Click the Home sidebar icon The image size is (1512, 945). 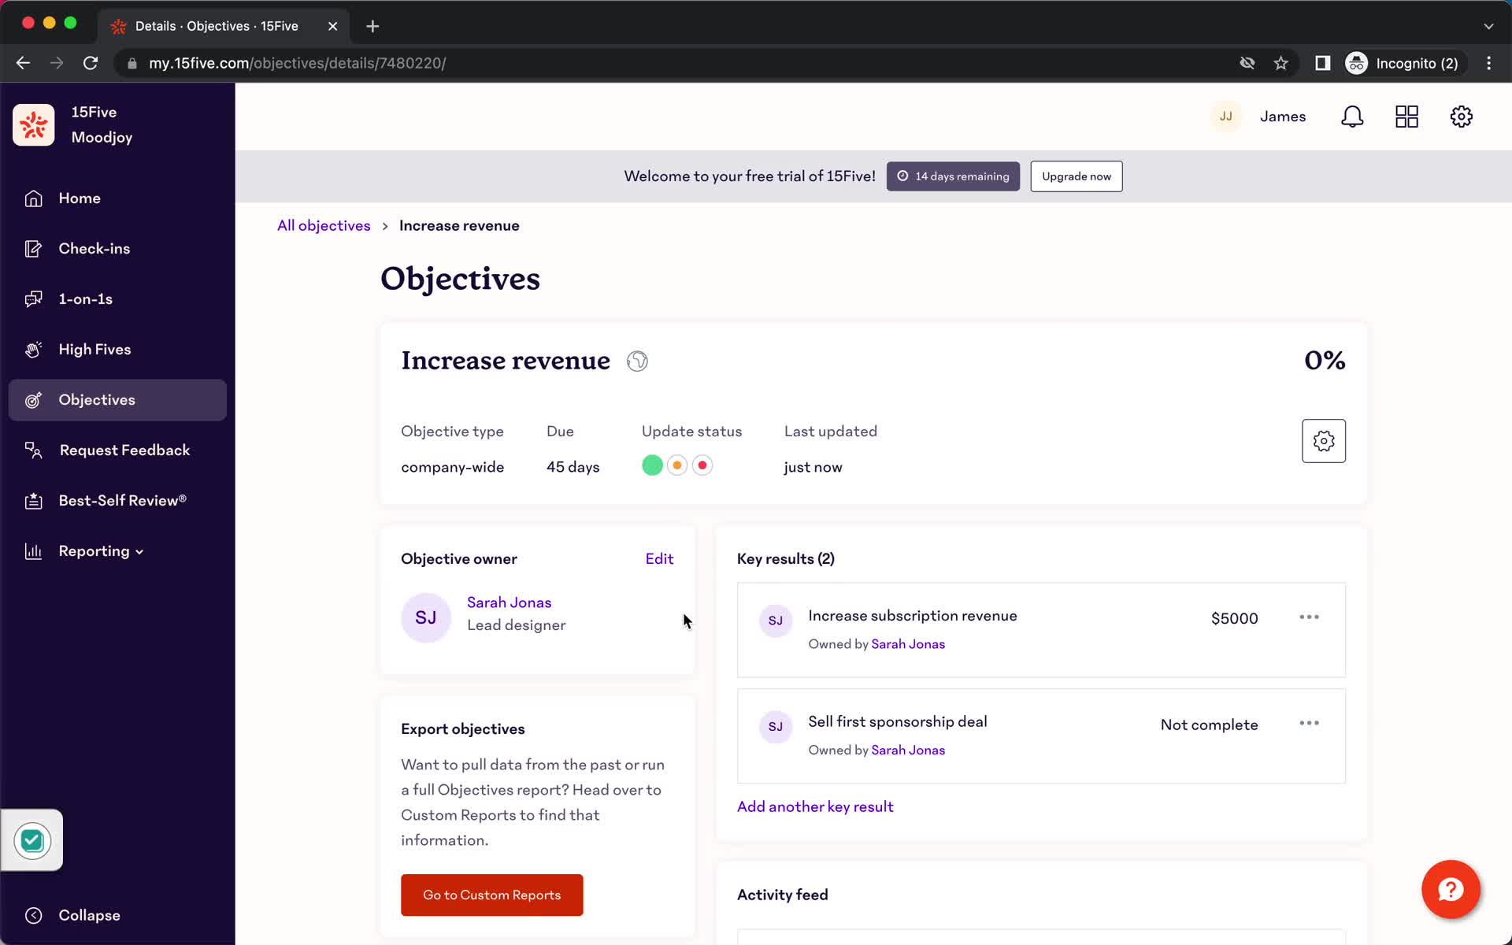click(x=32, y=197)
